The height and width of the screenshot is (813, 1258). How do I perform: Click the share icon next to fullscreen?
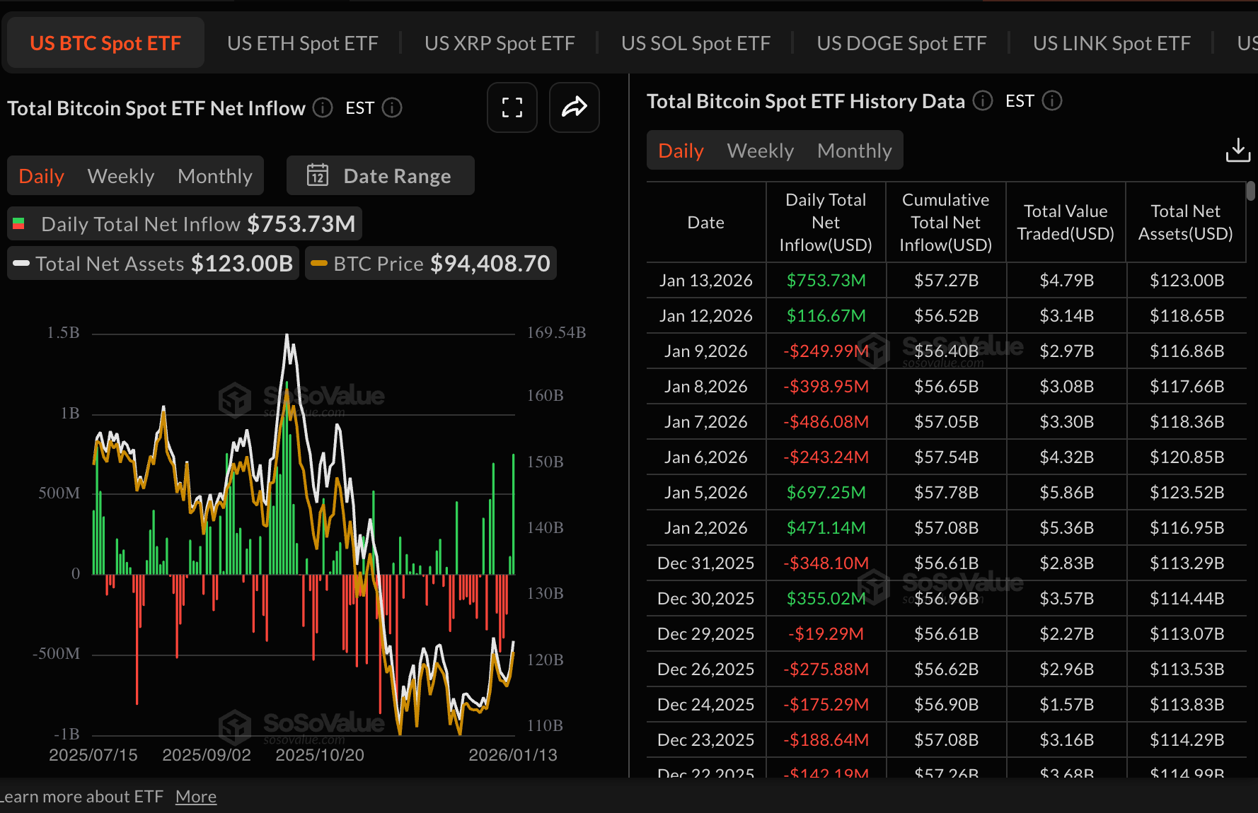click(574, 107)
